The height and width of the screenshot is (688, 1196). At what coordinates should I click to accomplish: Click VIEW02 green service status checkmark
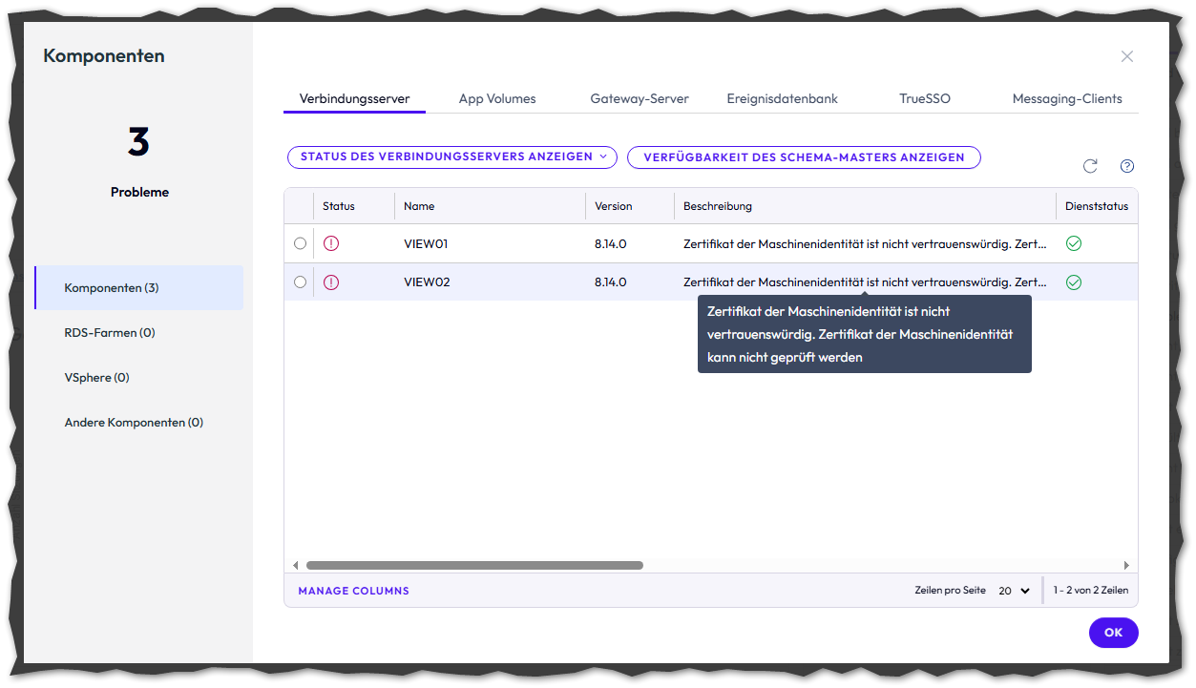point(1074,282)
